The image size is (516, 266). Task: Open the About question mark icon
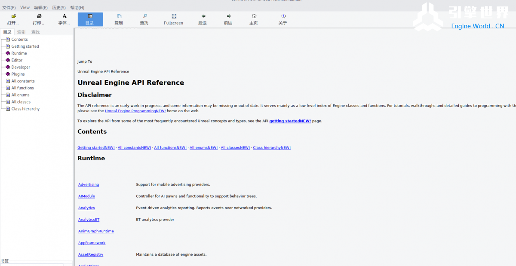tap(283, 16)
